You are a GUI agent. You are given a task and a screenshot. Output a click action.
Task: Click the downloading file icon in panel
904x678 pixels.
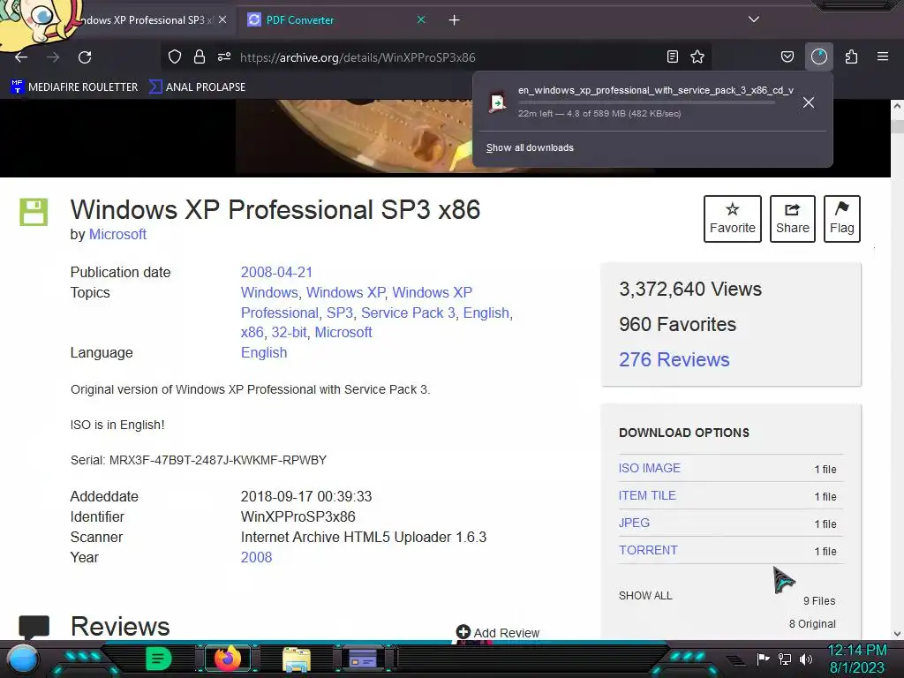[497, 102]
